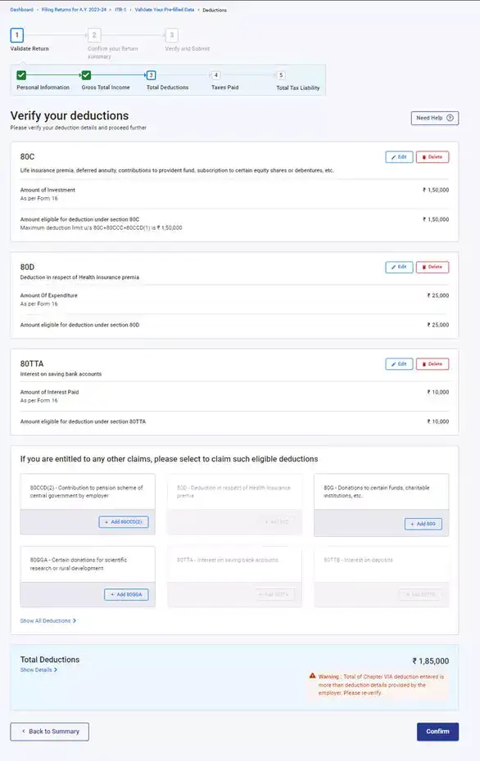This screenshot has width=480, height=761.
Task: Edit the 80TTA interest deduction
Action: (400, 364)
